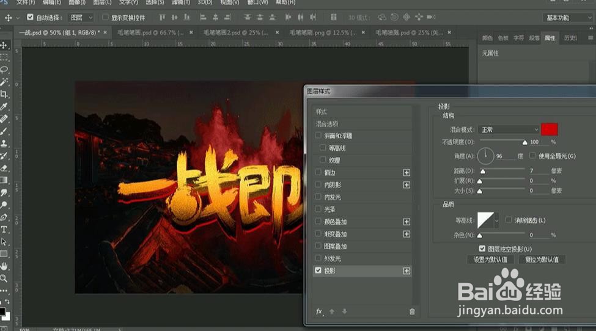
Task: Add another 投影 effect with plus button
Action: tap(407, 271)
